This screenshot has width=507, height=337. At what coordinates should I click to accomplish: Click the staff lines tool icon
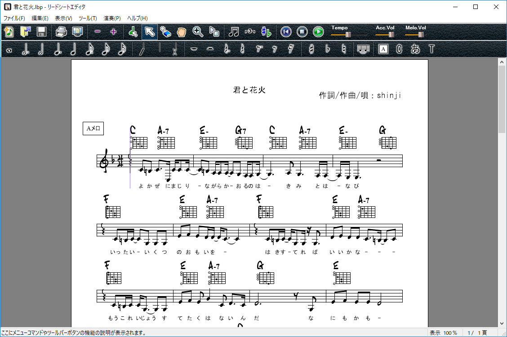[363, 49]
